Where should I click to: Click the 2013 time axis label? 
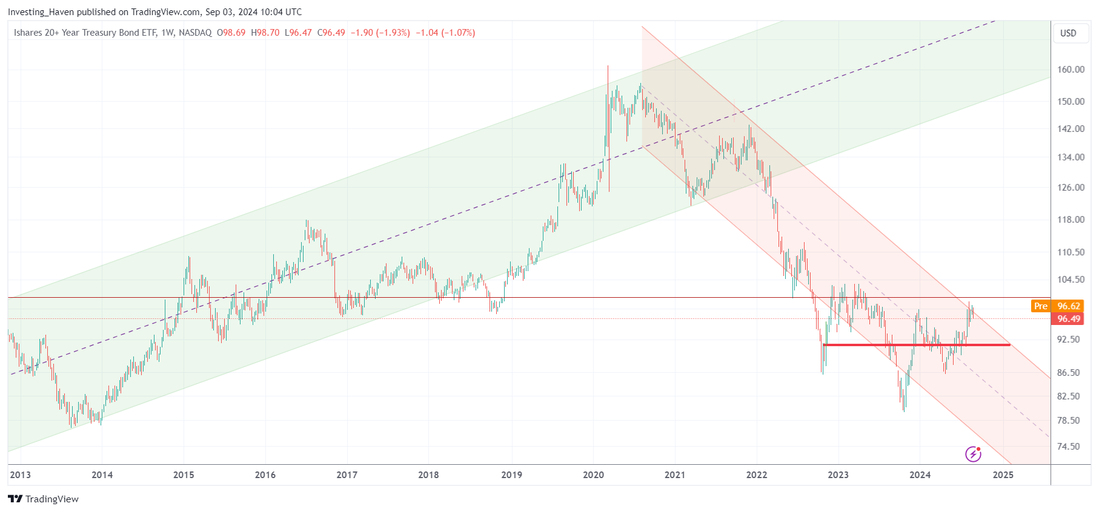(20, 475)
